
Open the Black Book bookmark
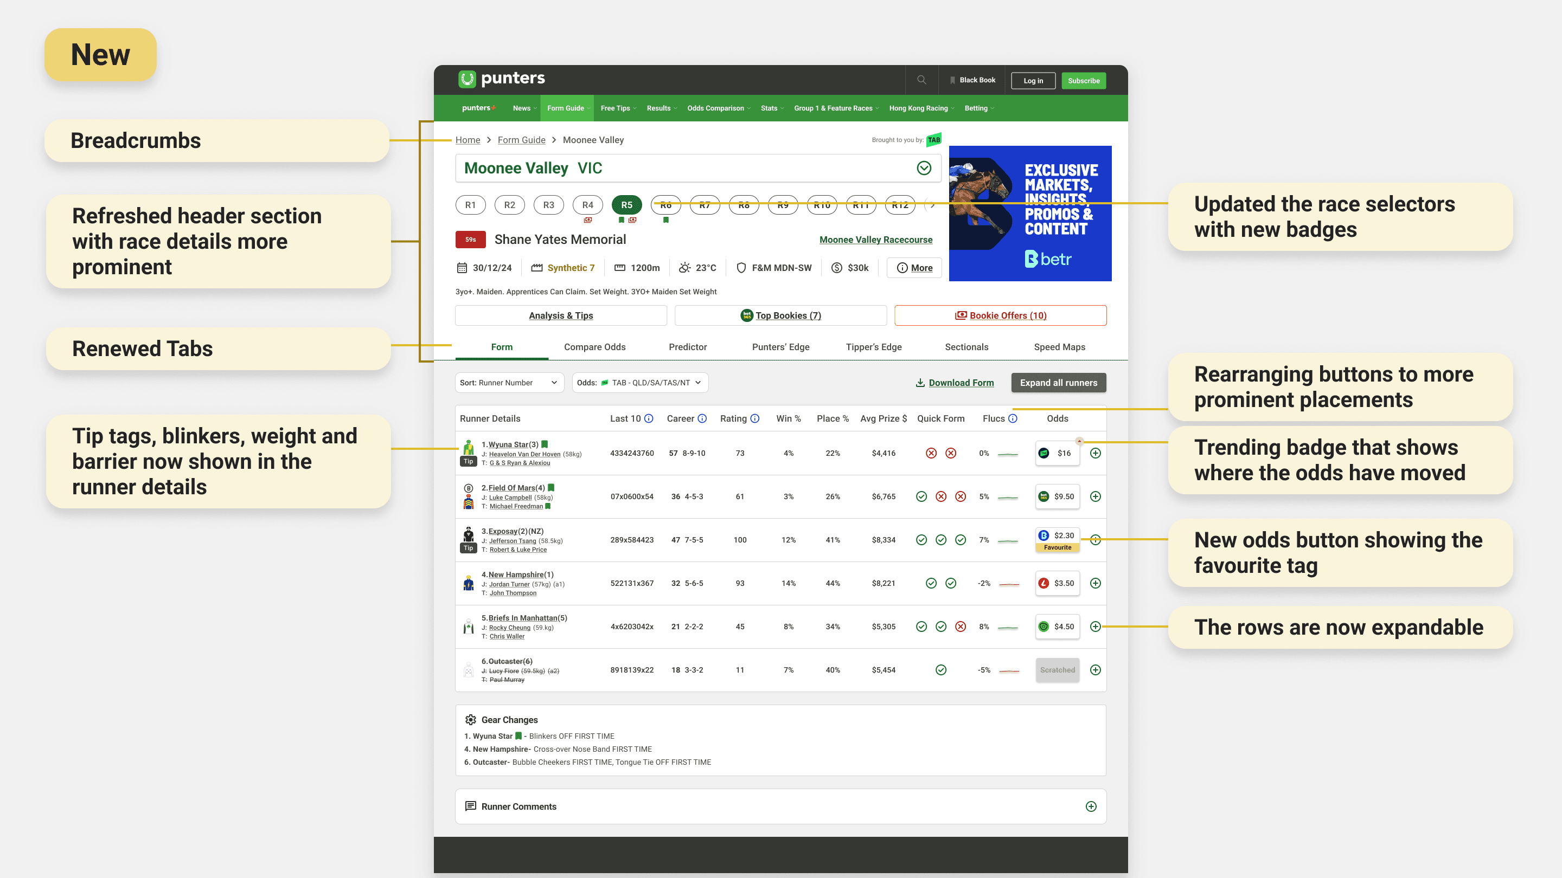tap(972, 80)
